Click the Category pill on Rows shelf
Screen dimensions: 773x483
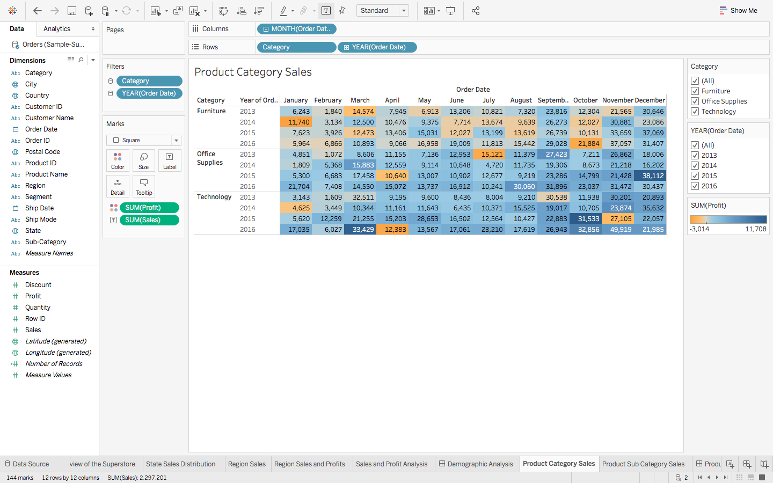coord(296,47)
